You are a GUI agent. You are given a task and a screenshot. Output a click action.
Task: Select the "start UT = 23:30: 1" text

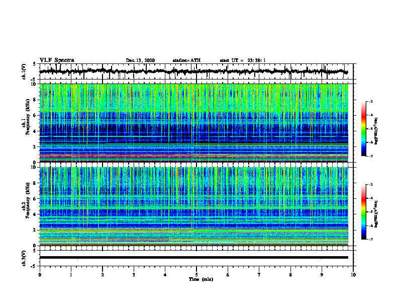pyautogui.click(x=243, y=60)
